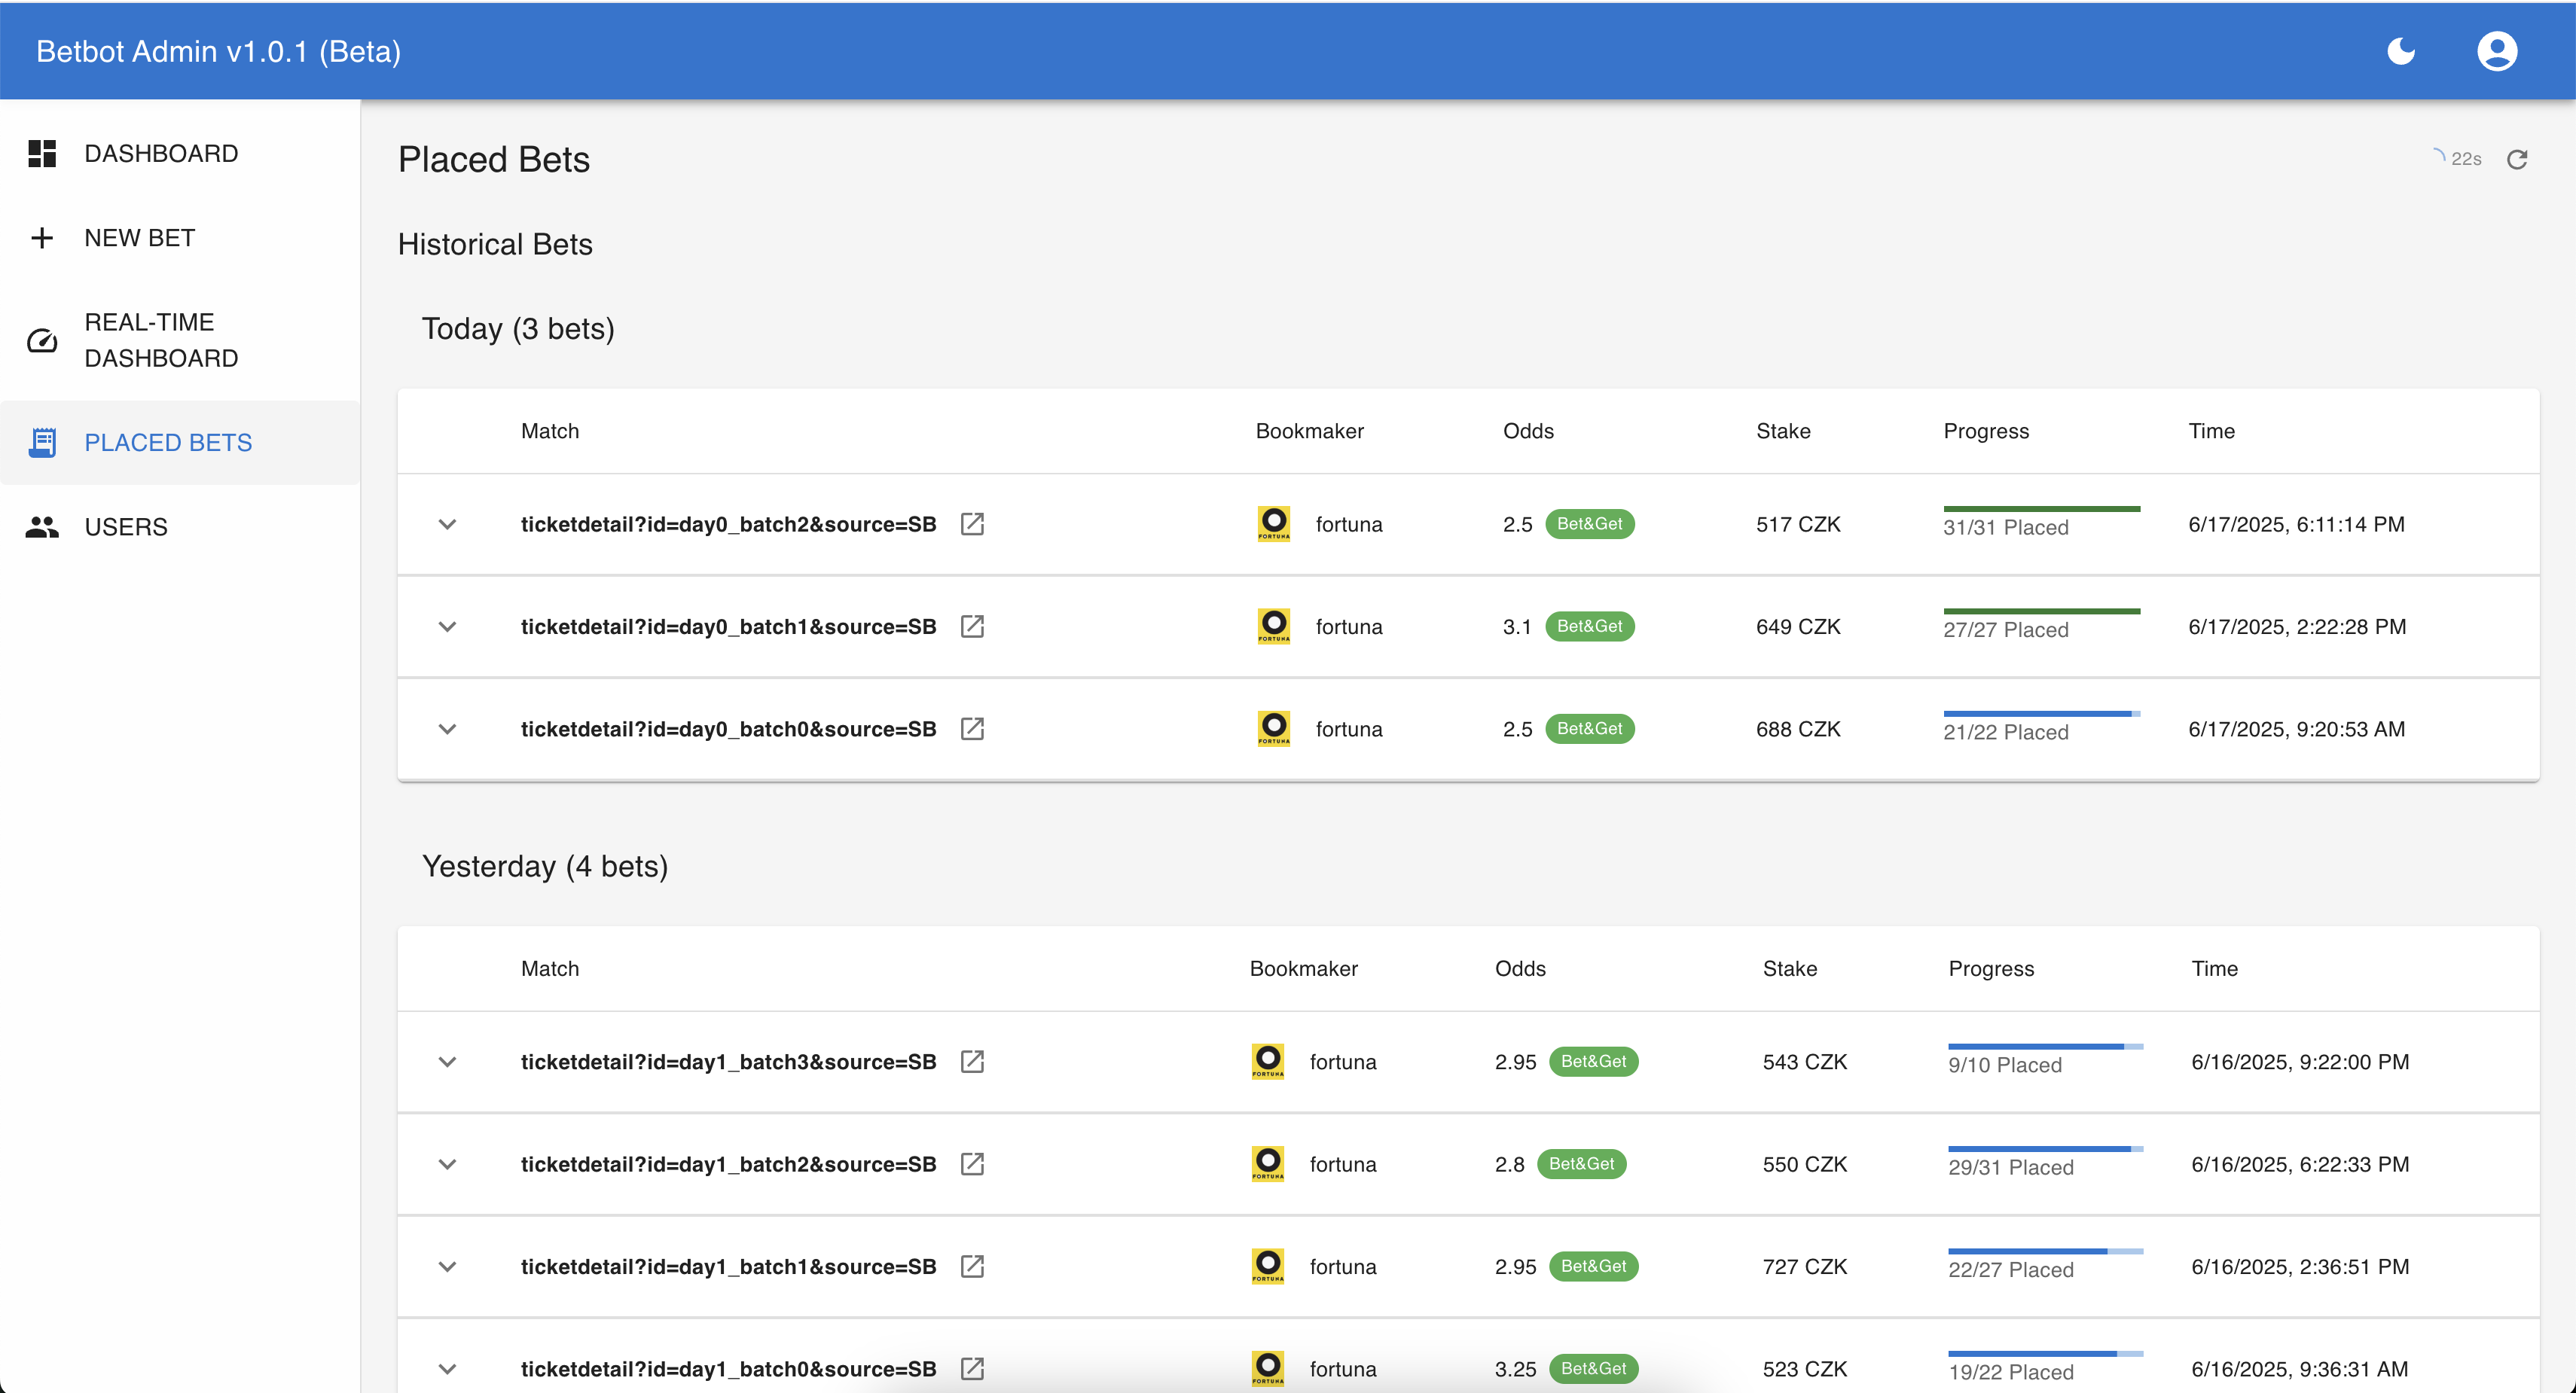2576x1393 pixels.
Task: Click the plus icon next to New Bet
Action: 42,237
